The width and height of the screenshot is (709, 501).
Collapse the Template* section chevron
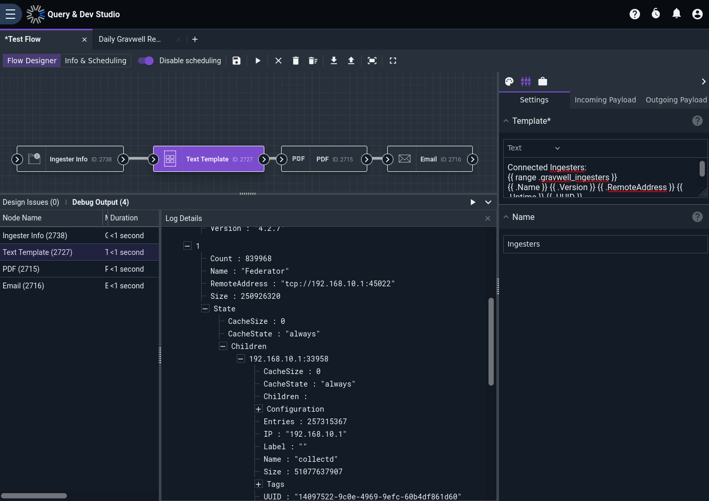[x=506, y=121]
